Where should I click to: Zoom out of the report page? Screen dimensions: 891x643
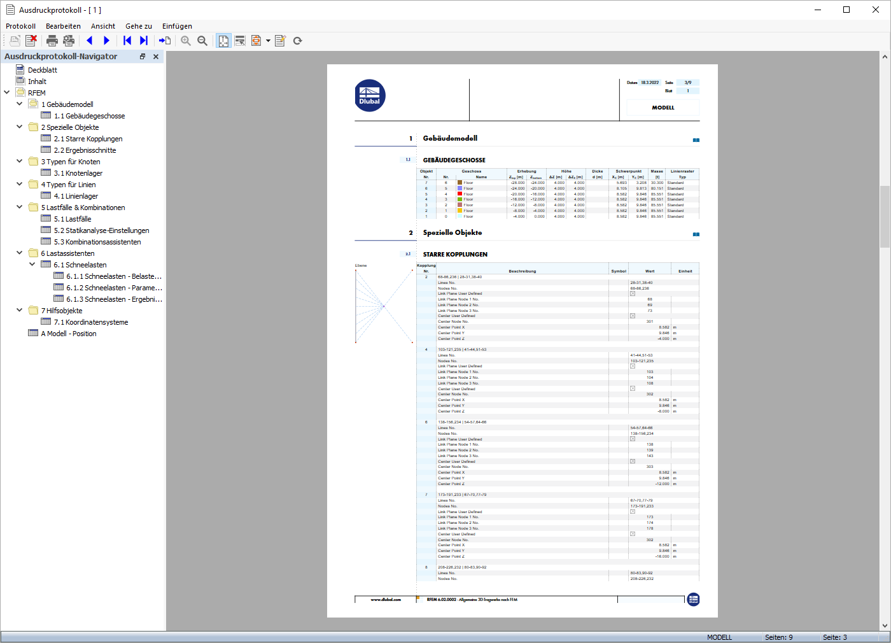click(202, 40)
